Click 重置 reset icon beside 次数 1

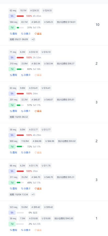[36, 111]
